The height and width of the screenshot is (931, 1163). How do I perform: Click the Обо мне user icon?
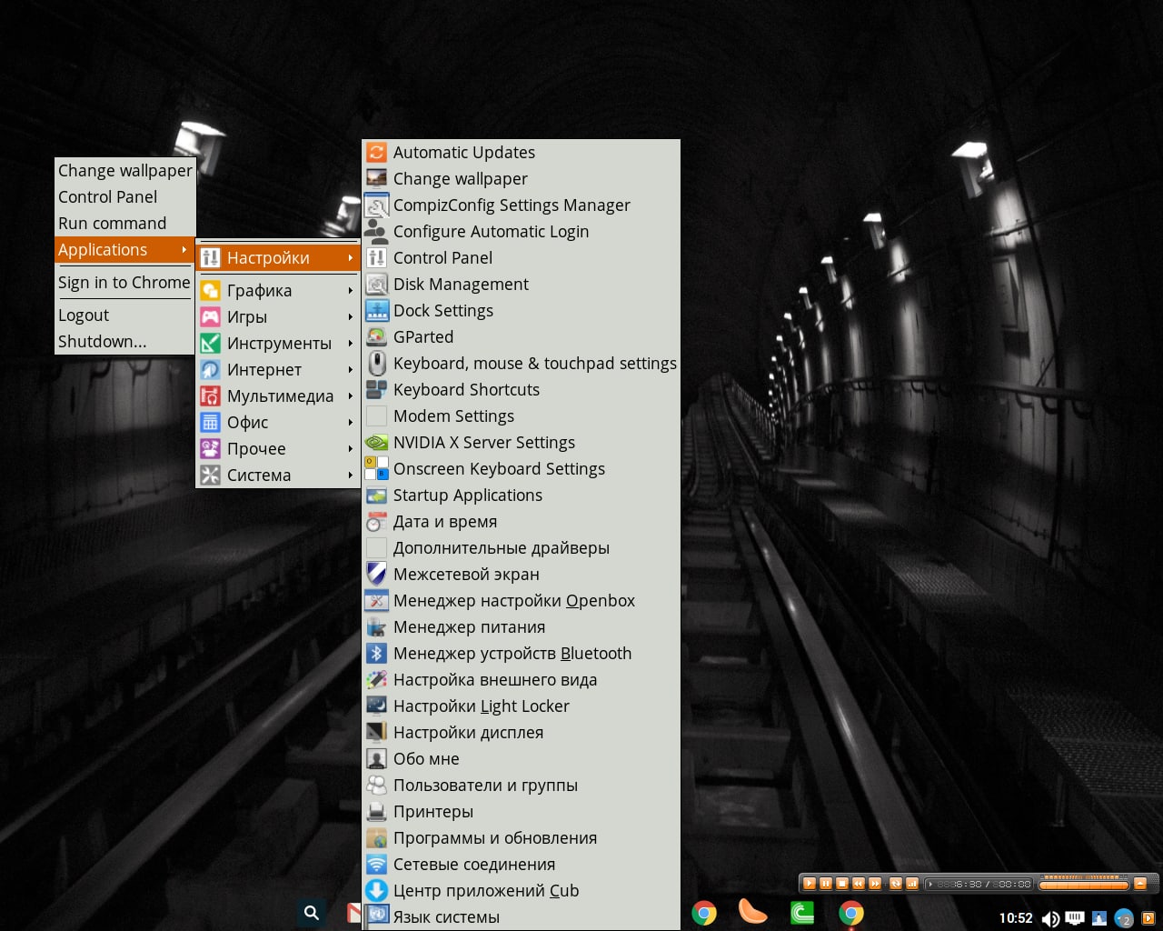(376, 759)
